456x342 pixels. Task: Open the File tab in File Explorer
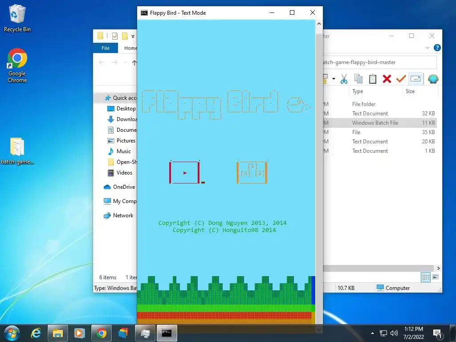106,48
